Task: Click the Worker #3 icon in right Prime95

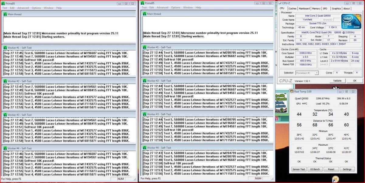Action: pos(144,114)
